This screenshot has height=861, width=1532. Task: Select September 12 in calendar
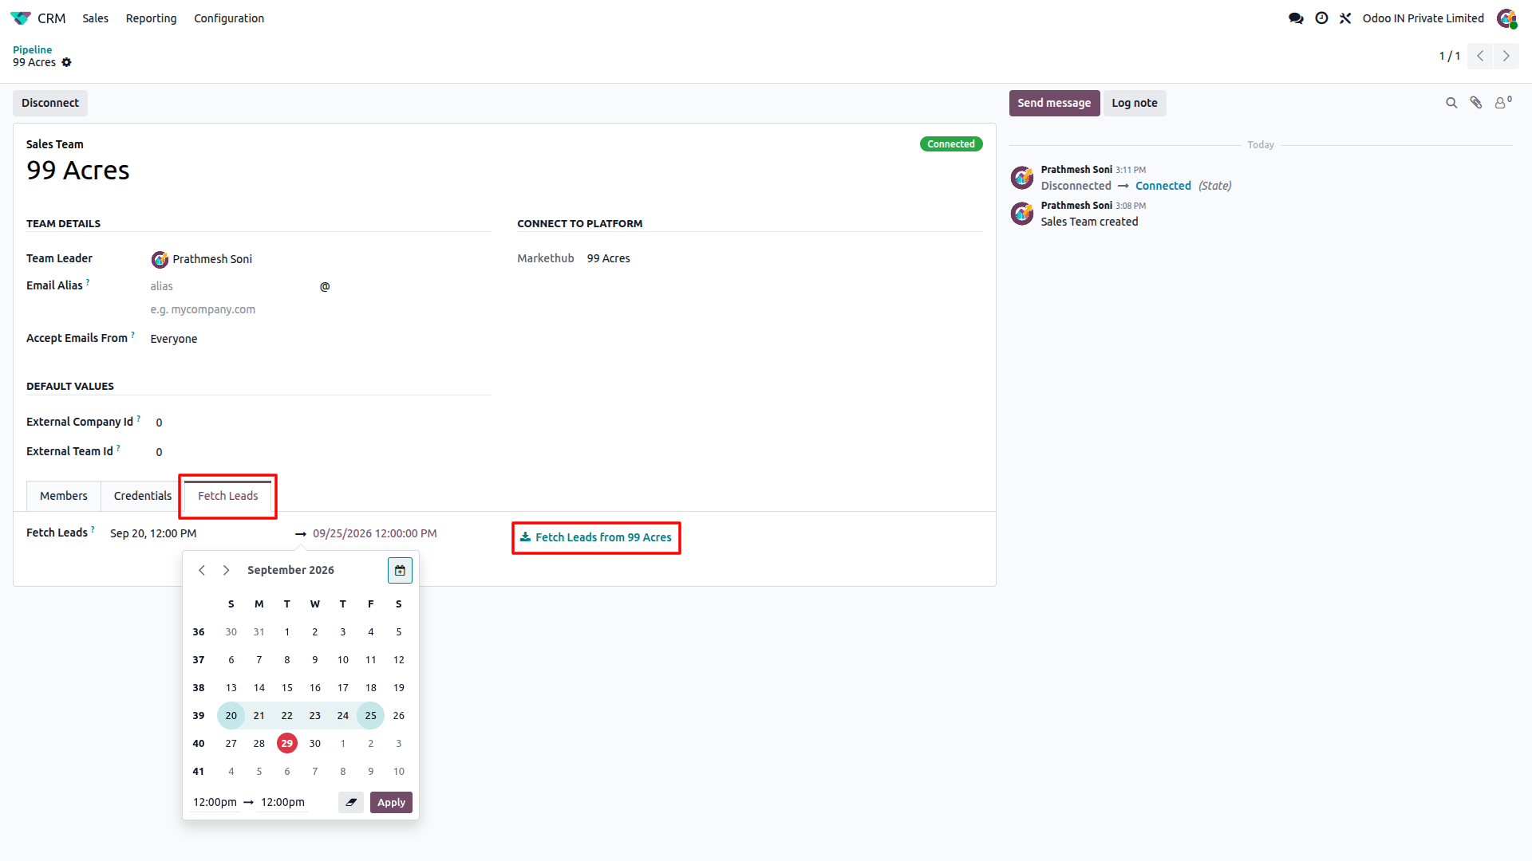click(x=398, y=659)
